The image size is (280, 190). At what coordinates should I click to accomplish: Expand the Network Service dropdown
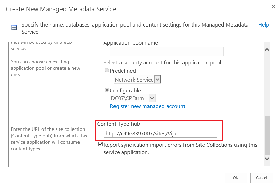click(157, 80)
